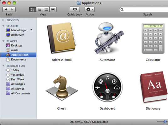
Task: Eject the blackdragon server
Action: click(31, 30)
